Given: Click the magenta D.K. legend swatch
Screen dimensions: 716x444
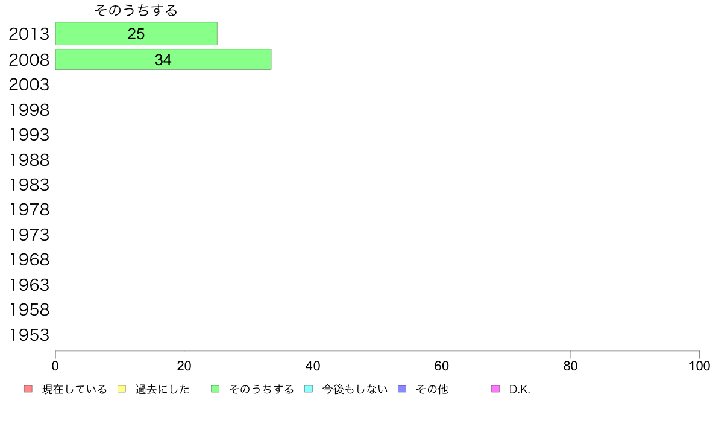Looking at the screenshot, I should [x=495, y=388].
